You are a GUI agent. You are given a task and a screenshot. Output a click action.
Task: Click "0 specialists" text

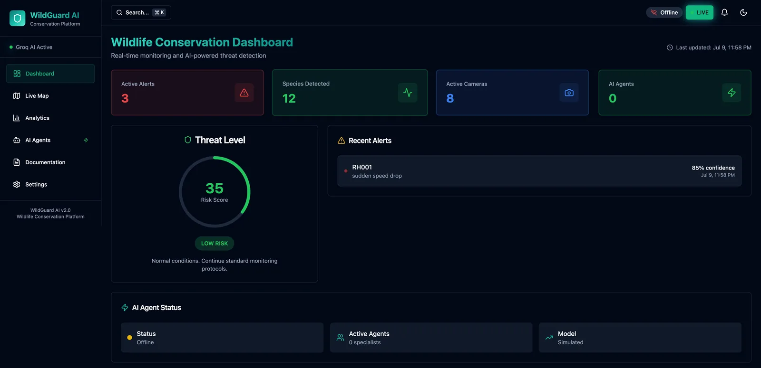pos(365,342)
